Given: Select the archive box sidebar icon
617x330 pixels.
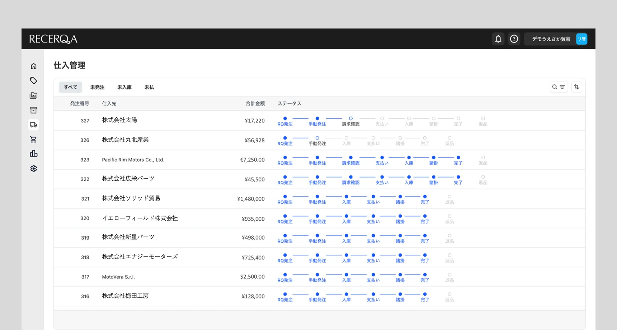Looking at the screenshot, I should [33, 110].
